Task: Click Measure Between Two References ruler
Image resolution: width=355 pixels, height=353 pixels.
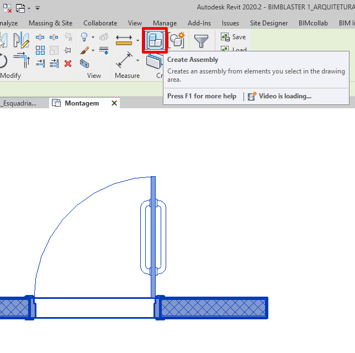Action: click(124, 40)
